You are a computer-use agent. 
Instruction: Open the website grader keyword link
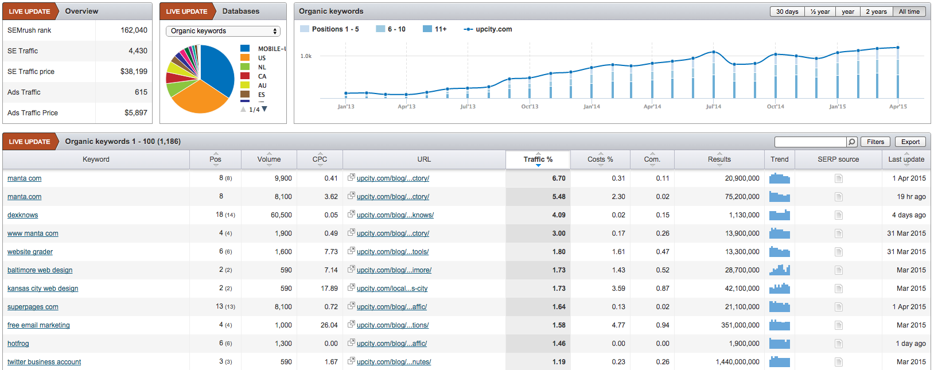click(30, 252)
